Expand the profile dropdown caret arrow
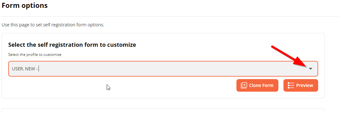The height and width of the screenshot is (113, 339). (x=311, y=69)
